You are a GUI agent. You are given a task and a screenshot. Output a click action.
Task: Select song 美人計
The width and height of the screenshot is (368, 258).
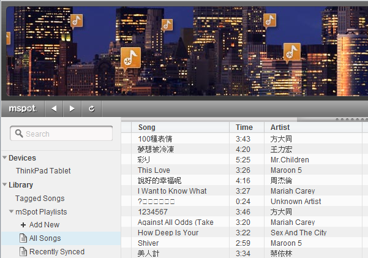point(148,253)
